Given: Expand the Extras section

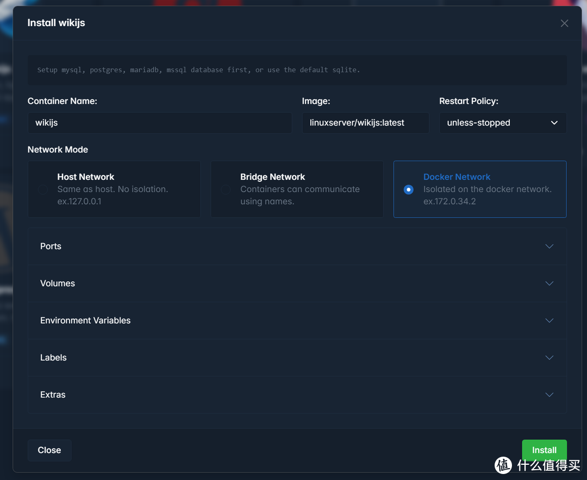Looking at the screenshot, I should coord(297,394).
